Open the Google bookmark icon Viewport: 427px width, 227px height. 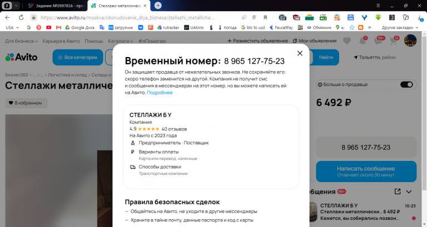[28, 27]
